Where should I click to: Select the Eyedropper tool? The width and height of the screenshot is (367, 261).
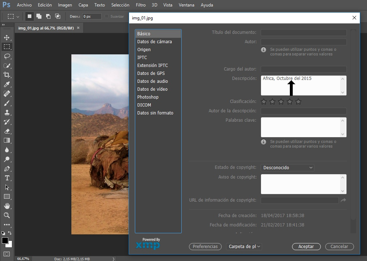(7, 84)
